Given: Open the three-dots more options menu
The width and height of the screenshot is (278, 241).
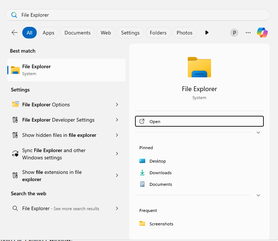Looking at the screenshot, I should point(248,33).
